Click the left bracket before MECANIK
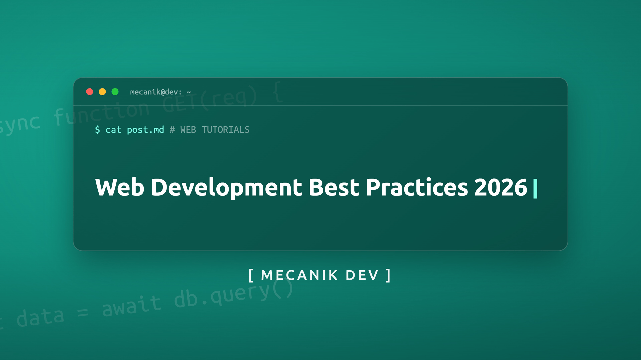Image resolution: width=641 pixels, height=360 pixels. pos(251,275)
